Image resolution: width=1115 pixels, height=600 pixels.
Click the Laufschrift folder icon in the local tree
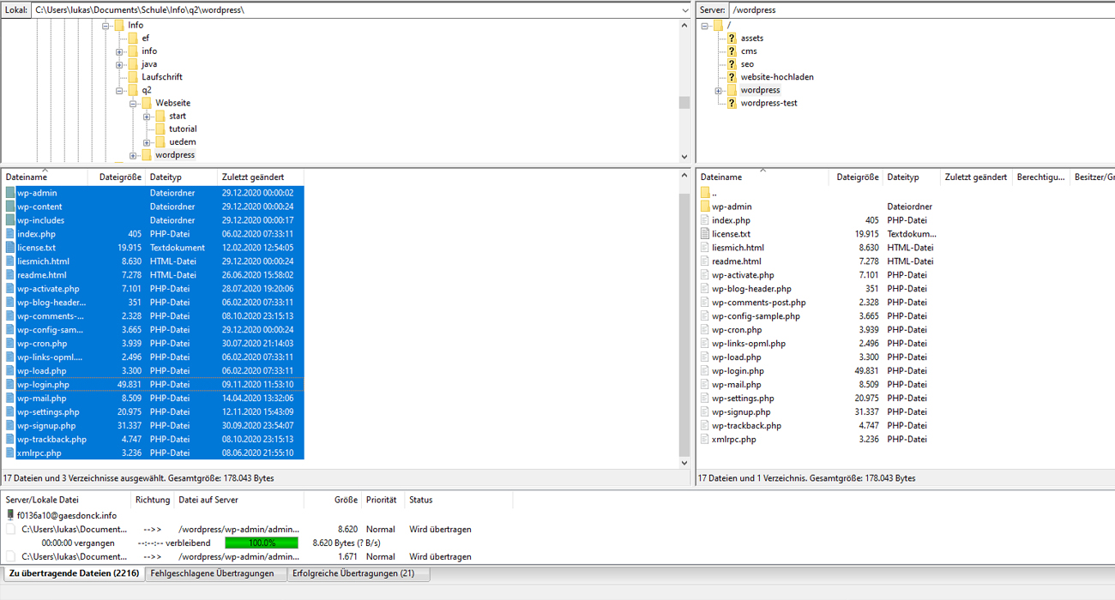click(x=133, y=77)
